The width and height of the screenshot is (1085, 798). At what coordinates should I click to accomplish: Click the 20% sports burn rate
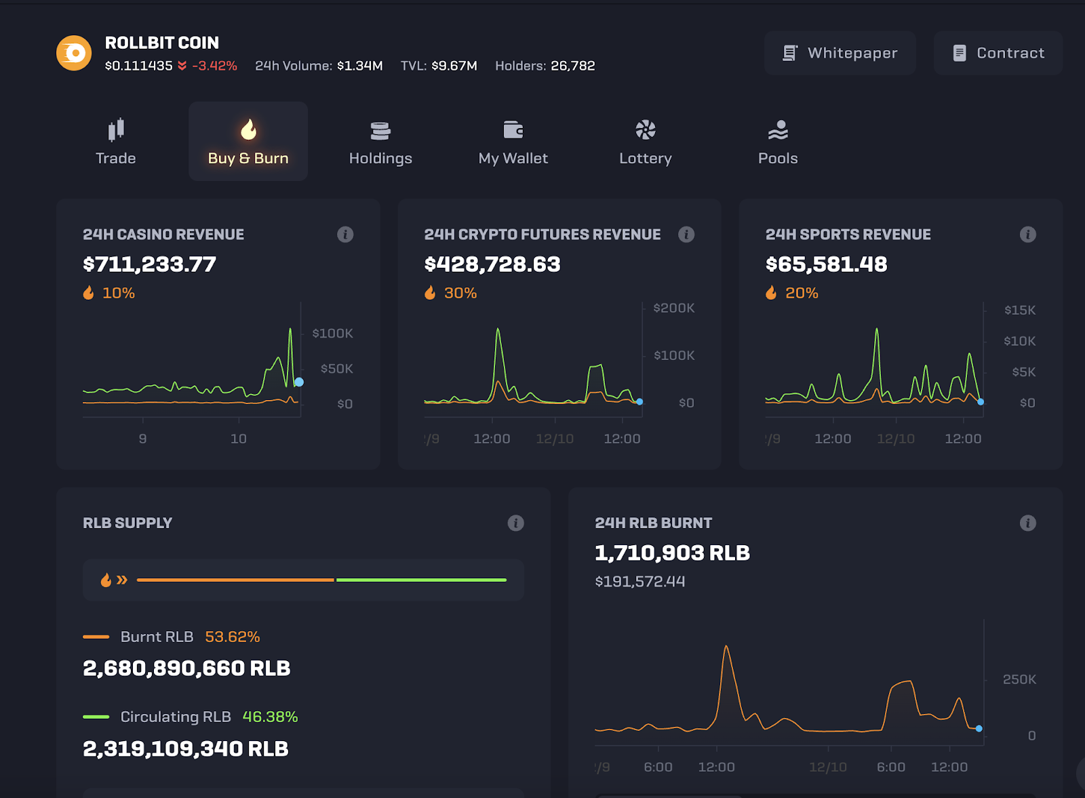click(x=802, y=293)
